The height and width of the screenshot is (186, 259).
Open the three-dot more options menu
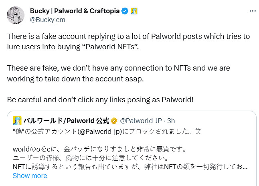pos(252,11)
